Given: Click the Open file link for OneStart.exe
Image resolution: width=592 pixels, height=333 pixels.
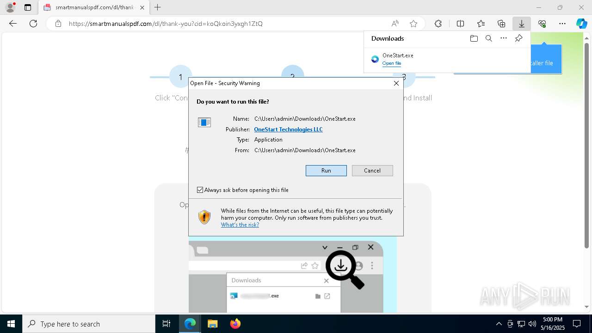Looking at the screenshot, I should pos(392,63).
